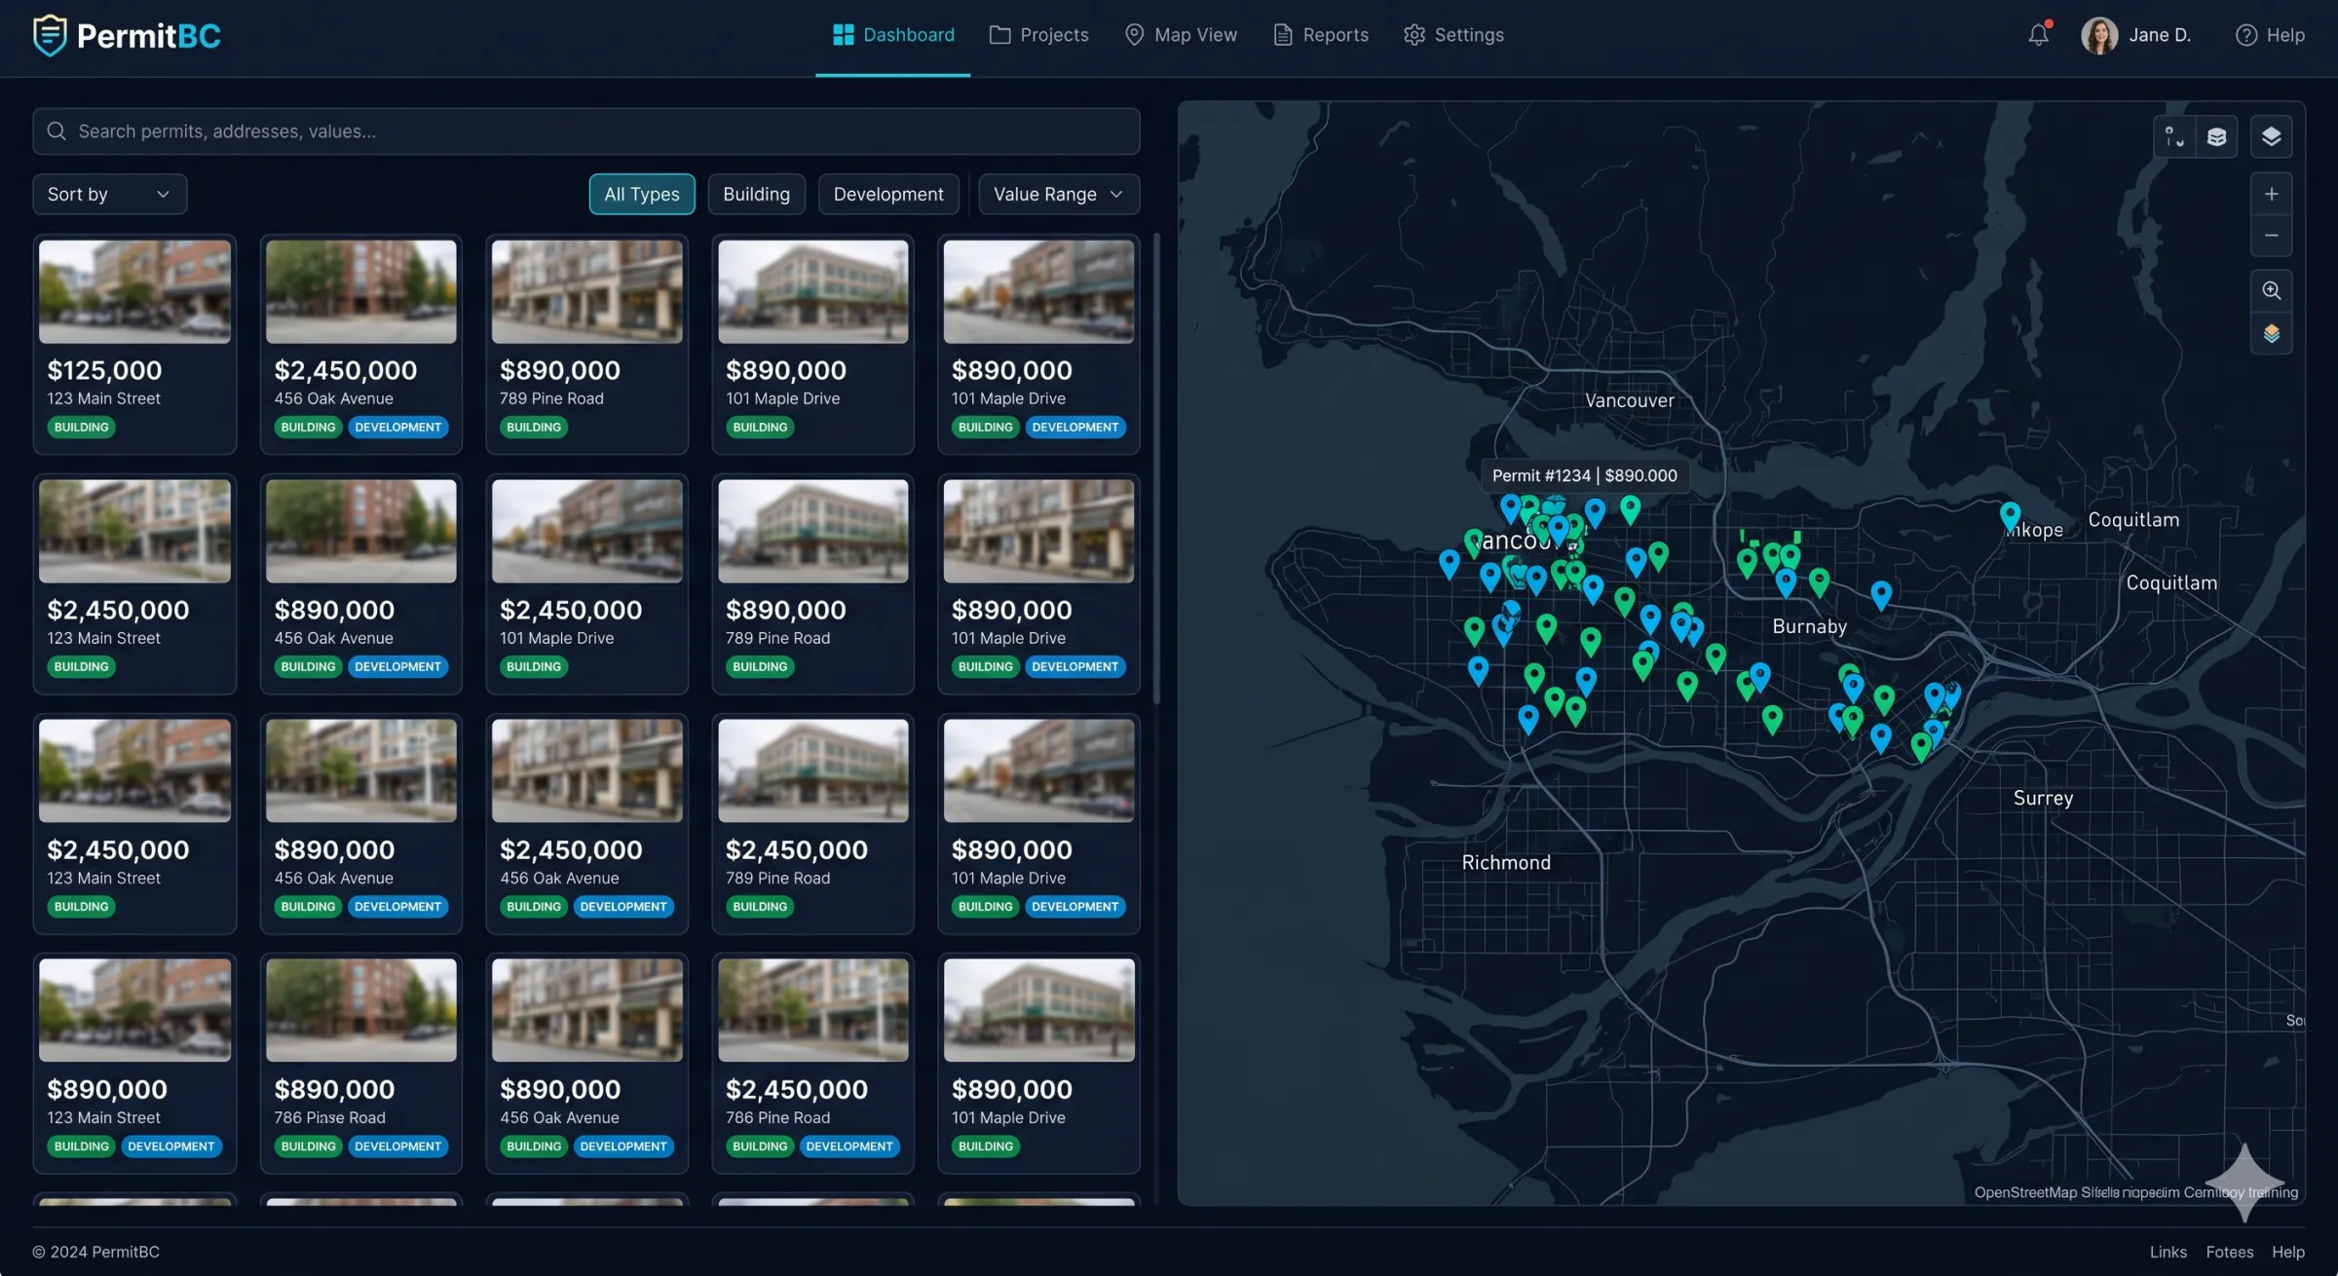Focus the Search permits input field
2338x1276 pixels.
point(586,131)
